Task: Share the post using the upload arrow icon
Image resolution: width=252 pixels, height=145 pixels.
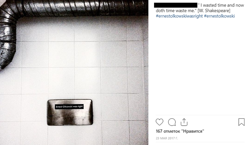Action: tap(184, 122)
